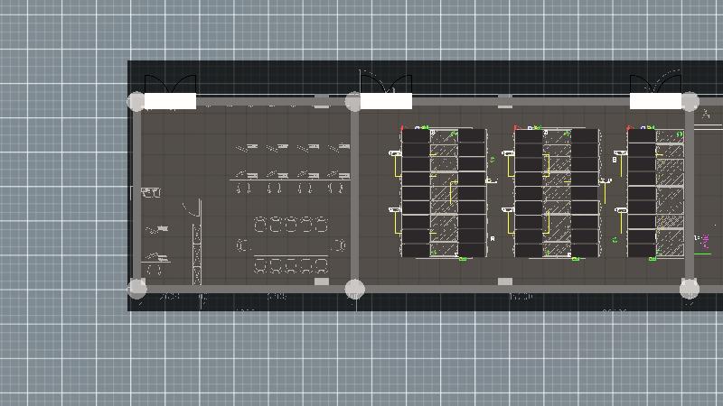
Task: Select the bottom-right wall corner node
Action: pos(690,289)
